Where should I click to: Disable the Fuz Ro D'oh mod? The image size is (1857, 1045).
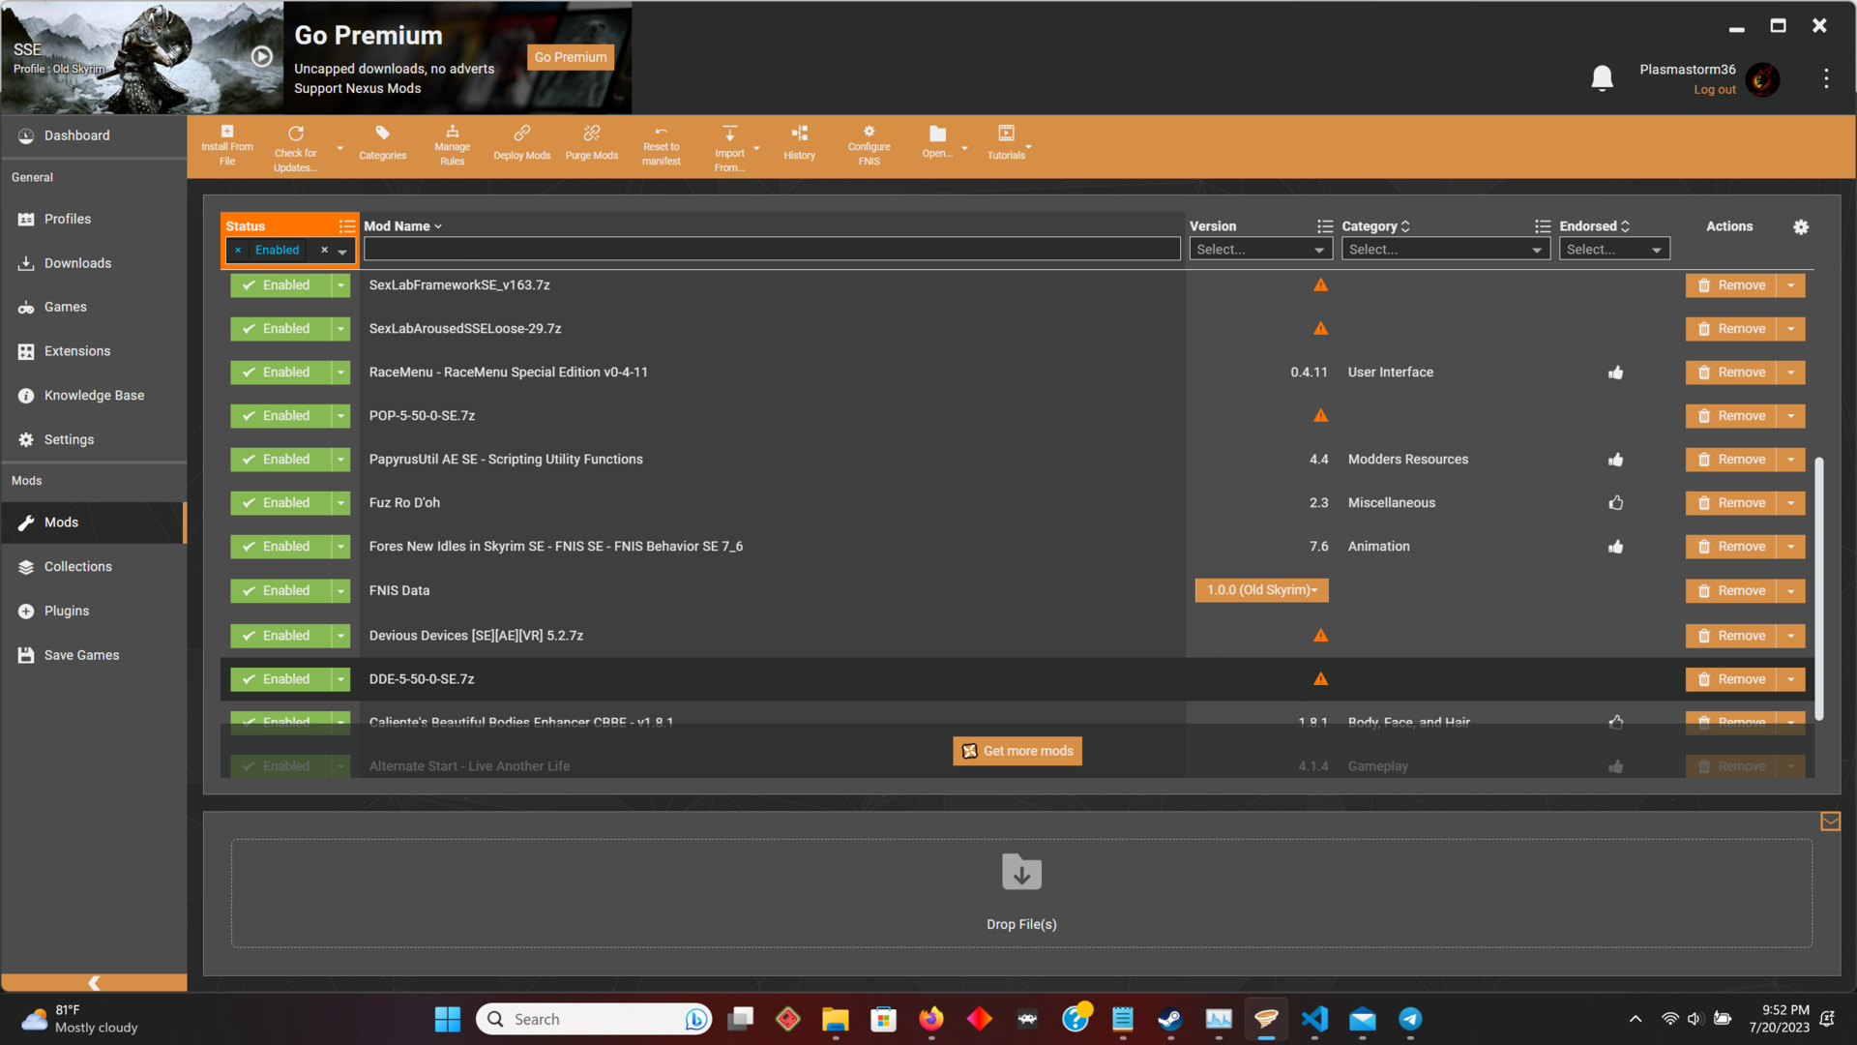(x=280, y=503)
